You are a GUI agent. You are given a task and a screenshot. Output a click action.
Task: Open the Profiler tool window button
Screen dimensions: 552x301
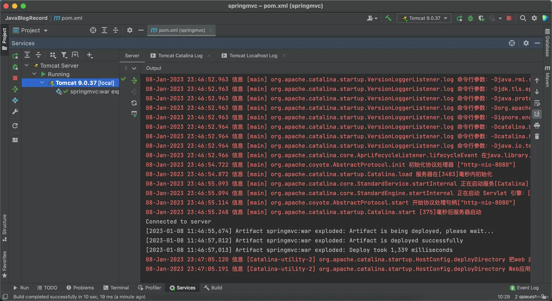coord(149,288)
